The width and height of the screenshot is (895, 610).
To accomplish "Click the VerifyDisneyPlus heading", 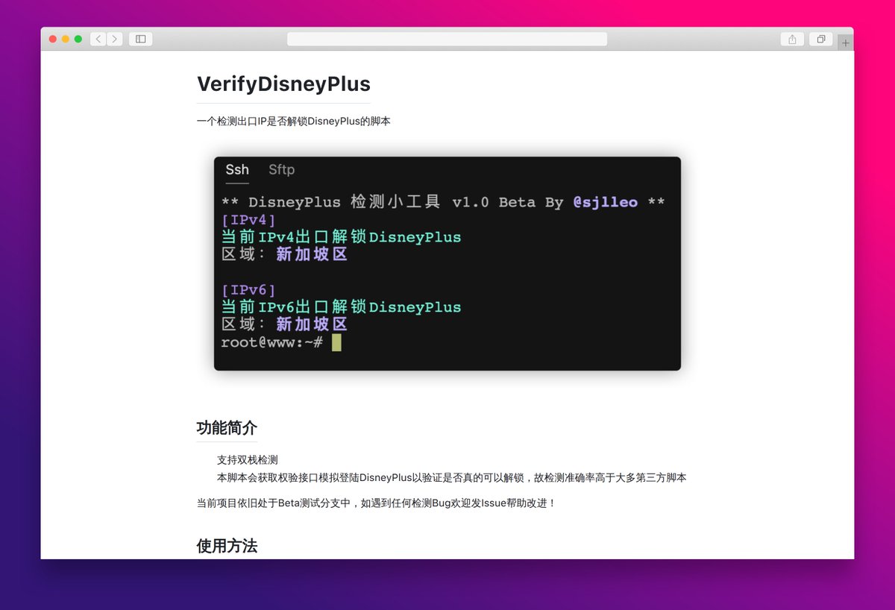I will point(283,84).
